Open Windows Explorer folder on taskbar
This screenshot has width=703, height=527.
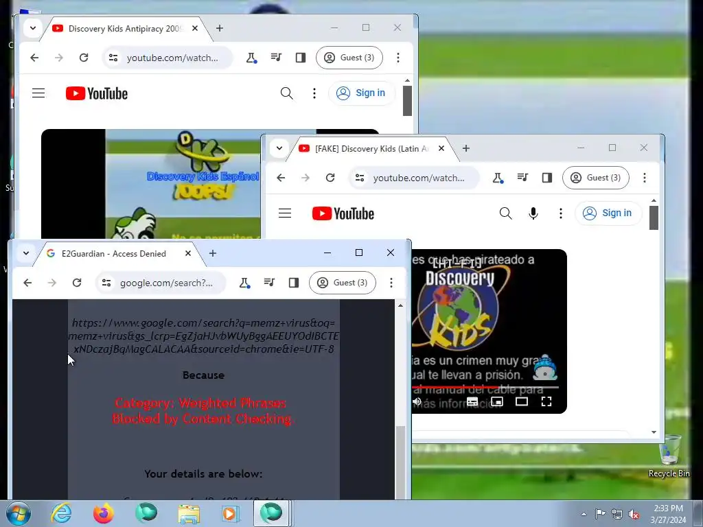coord(189,513)
